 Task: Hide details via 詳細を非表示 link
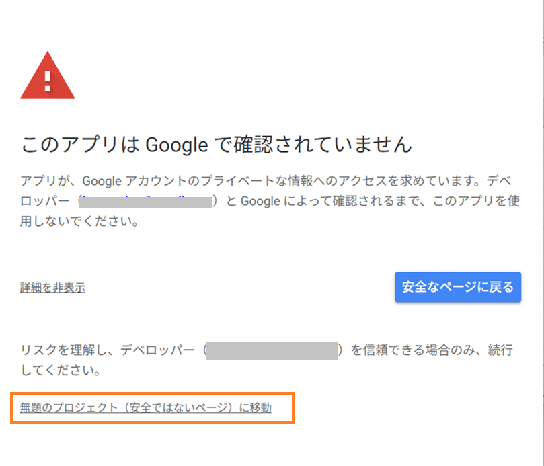(x=52, y=288)
